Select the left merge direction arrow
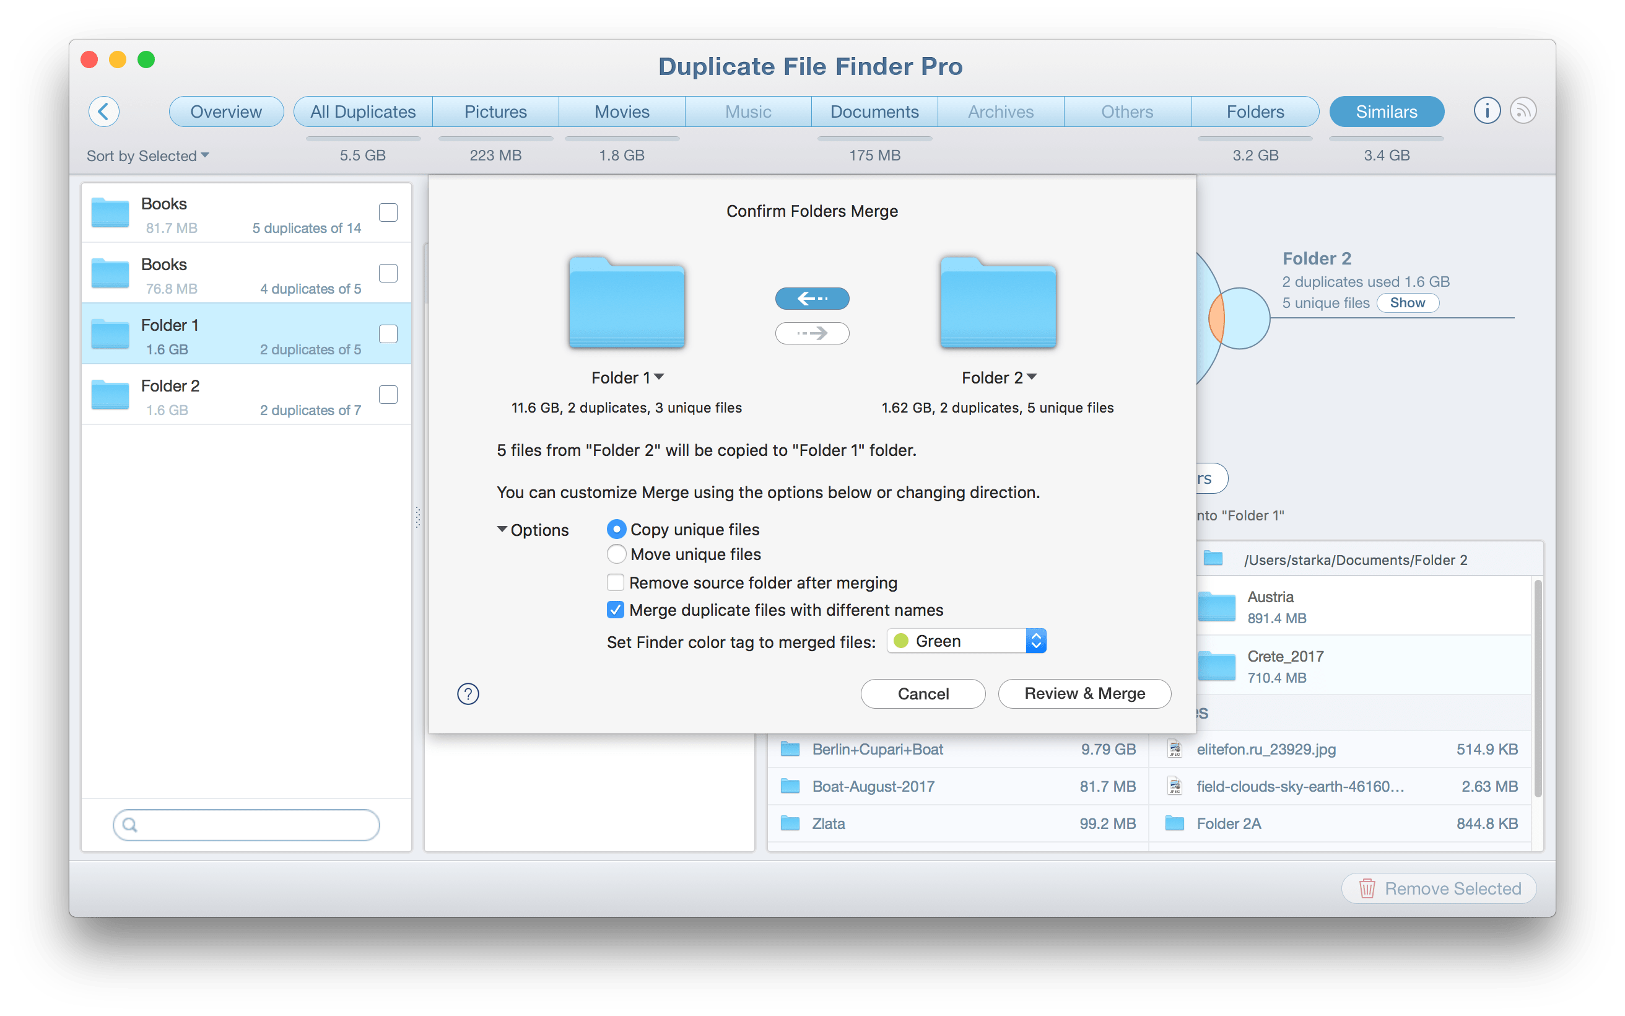Image resolution: width=1625 pixels, height=1016 pixels. [812, 299]
